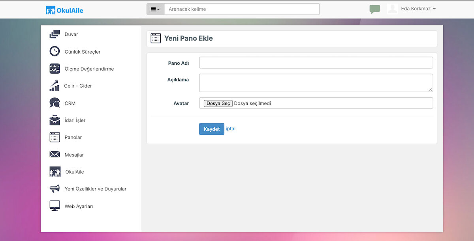Click the İdari İşler briefcase icon

(x=55, y=120)
